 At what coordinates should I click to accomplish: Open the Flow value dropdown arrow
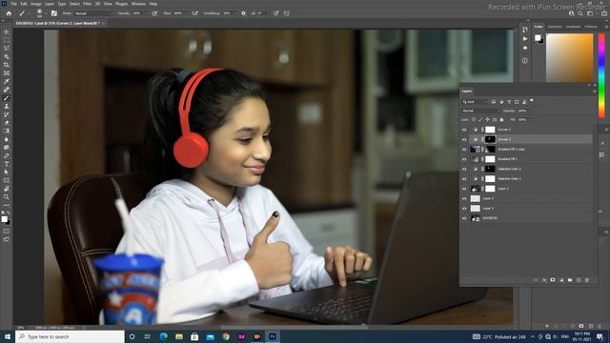(187, 13)
